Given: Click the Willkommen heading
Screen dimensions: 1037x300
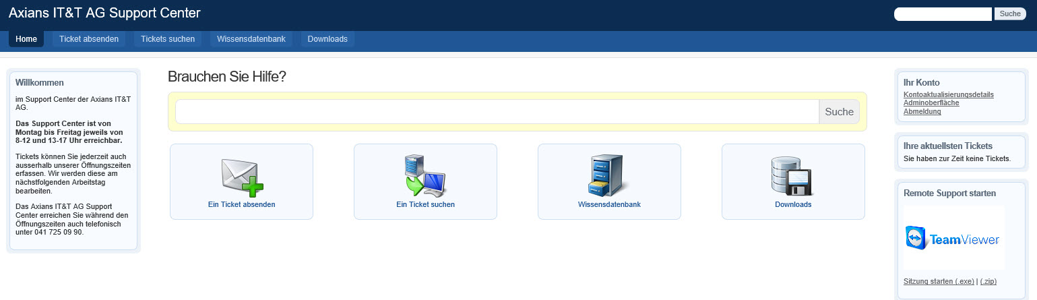Looking at the screenshot, I should (40, 82).
